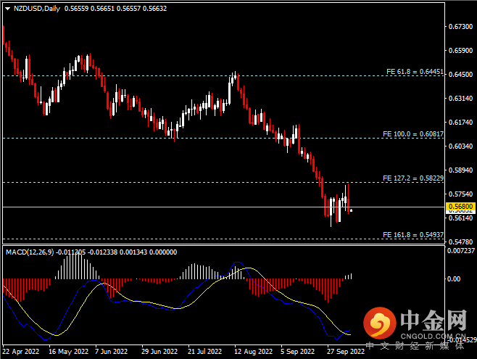477x359 pixels.
Task: Click the NZDUSD,Daily chart title
Action: [x=37, y=9]
